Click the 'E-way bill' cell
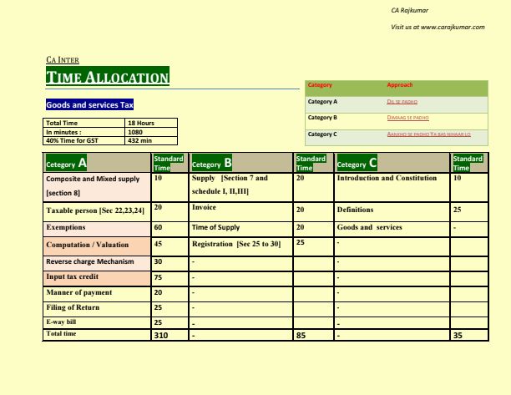 click(x=97, y=322)
